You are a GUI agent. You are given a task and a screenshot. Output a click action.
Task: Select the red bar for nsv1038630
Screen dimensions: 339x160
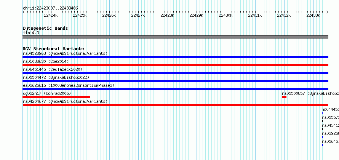(x=175, y=65)
